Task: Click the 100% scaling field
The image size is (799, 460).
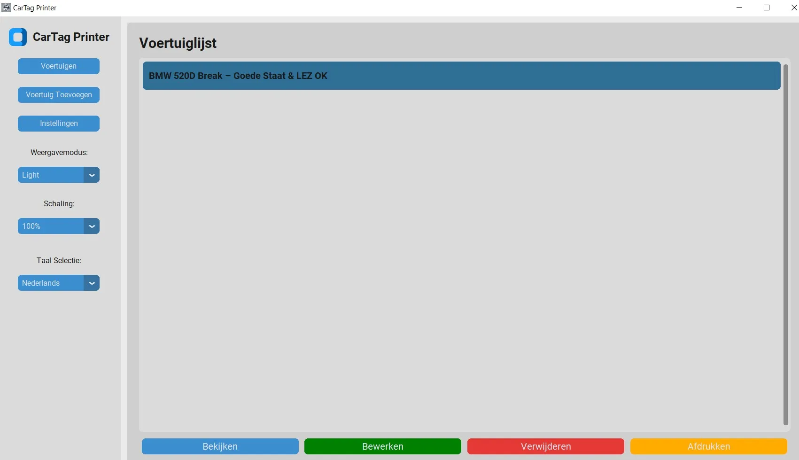Action: point(51,226)
